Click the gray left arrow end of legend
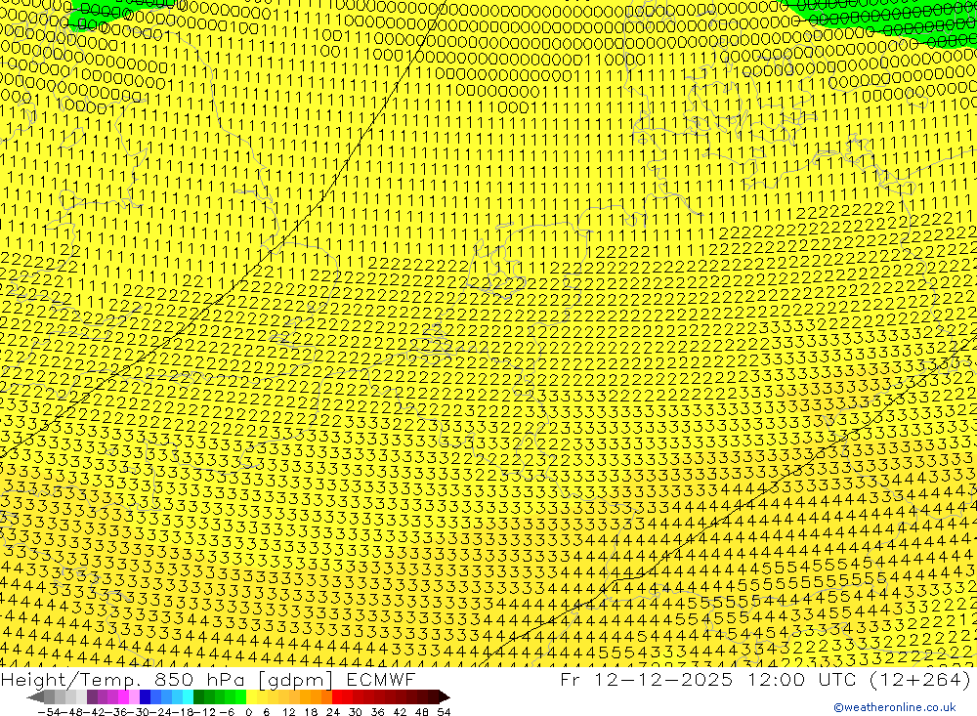Screen dimensions: 977x716 point(35,696)
